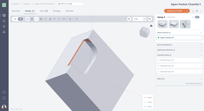Screen dimensions: 204x111
Task: Open the DFM Cut Config dropdown
Action: (x=71, y=4)
